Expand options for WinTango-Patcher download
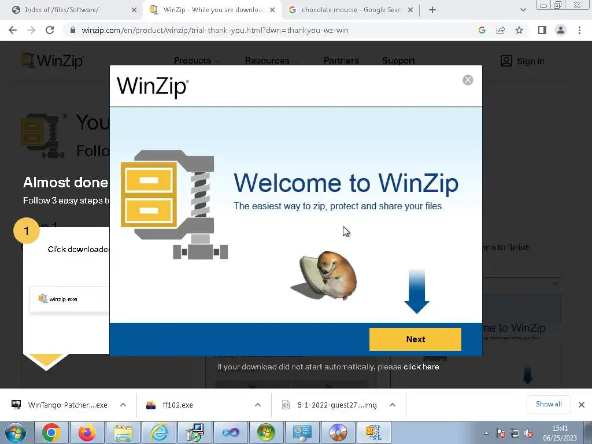 [123, 405]
